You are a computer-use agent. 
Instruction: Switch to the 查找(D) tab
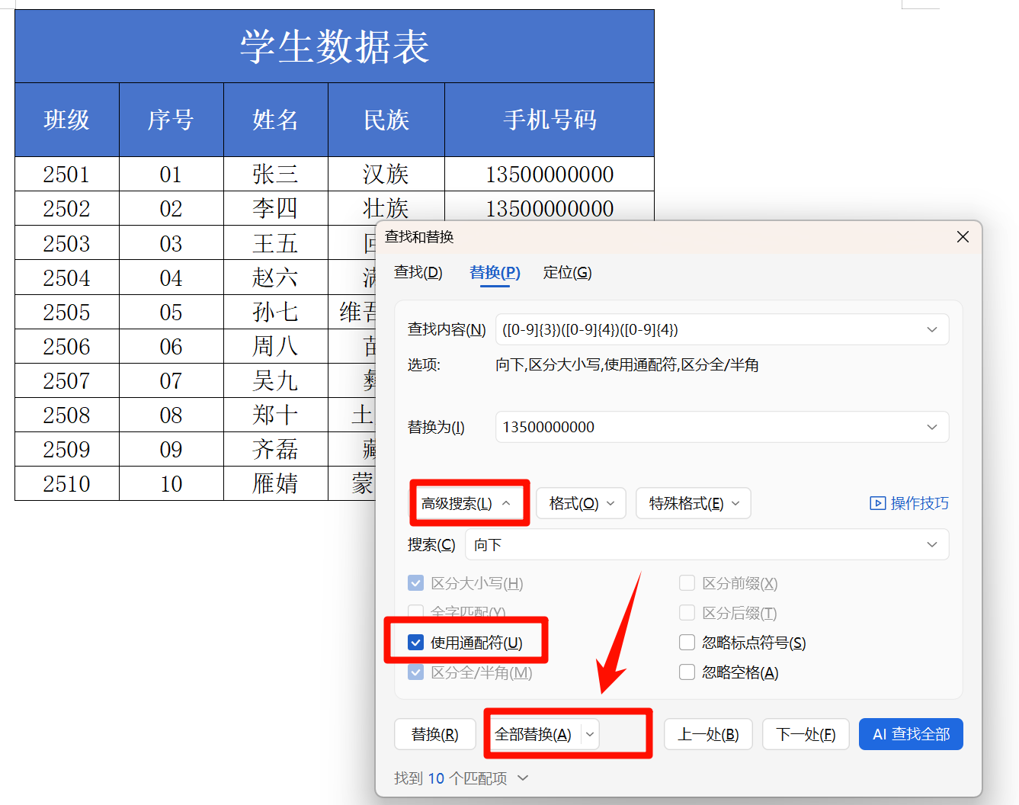(x=418, y=272)
